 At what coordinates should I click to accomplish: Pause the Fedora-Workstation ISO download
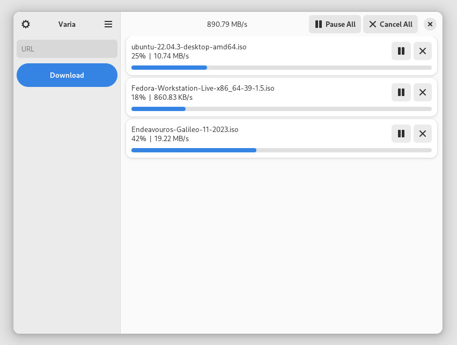pyautogui.click(x=401, y=92)
